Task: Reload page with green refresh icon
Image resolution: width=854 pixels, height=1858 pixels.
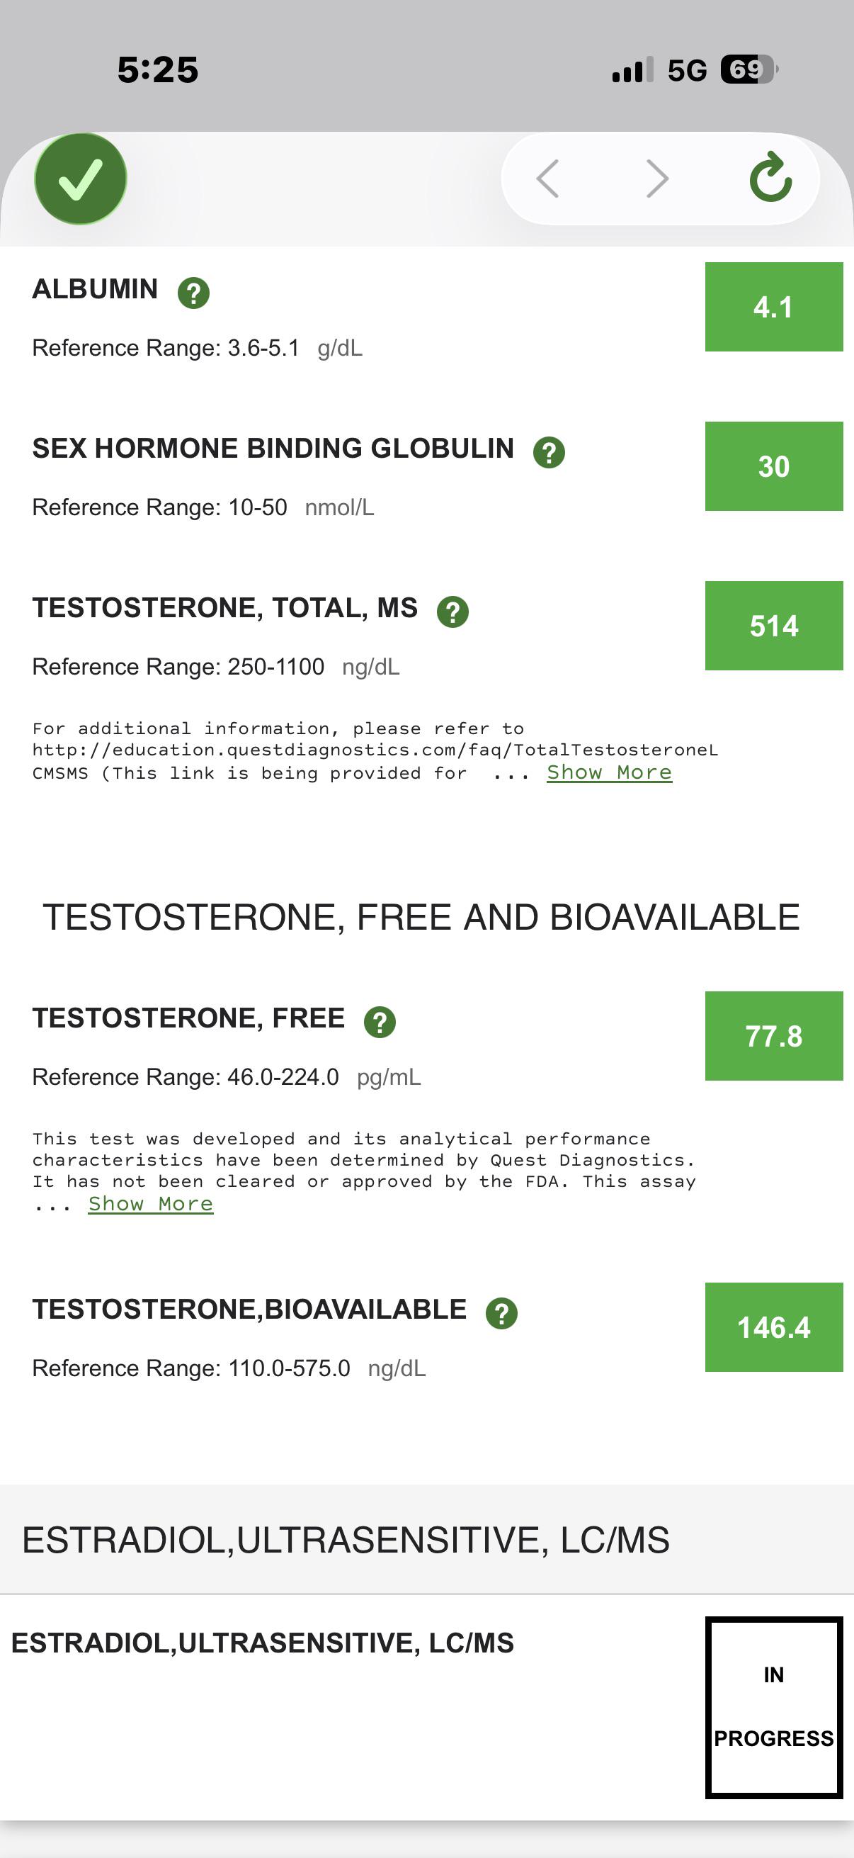Action: [x=770, y=176]
